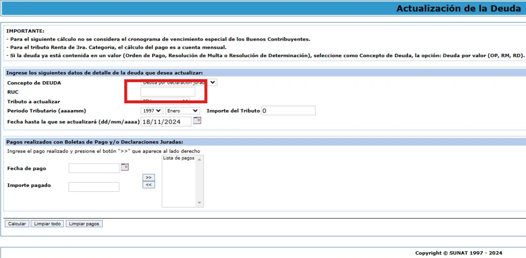Focus the Importe del Tributo field
Screen dimensions: 526x258
tap(288, 110)
